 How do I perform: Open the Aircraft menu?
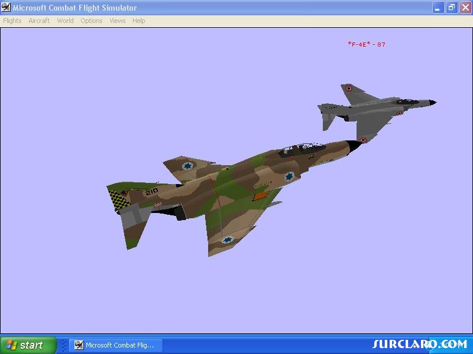click(39, 21)
